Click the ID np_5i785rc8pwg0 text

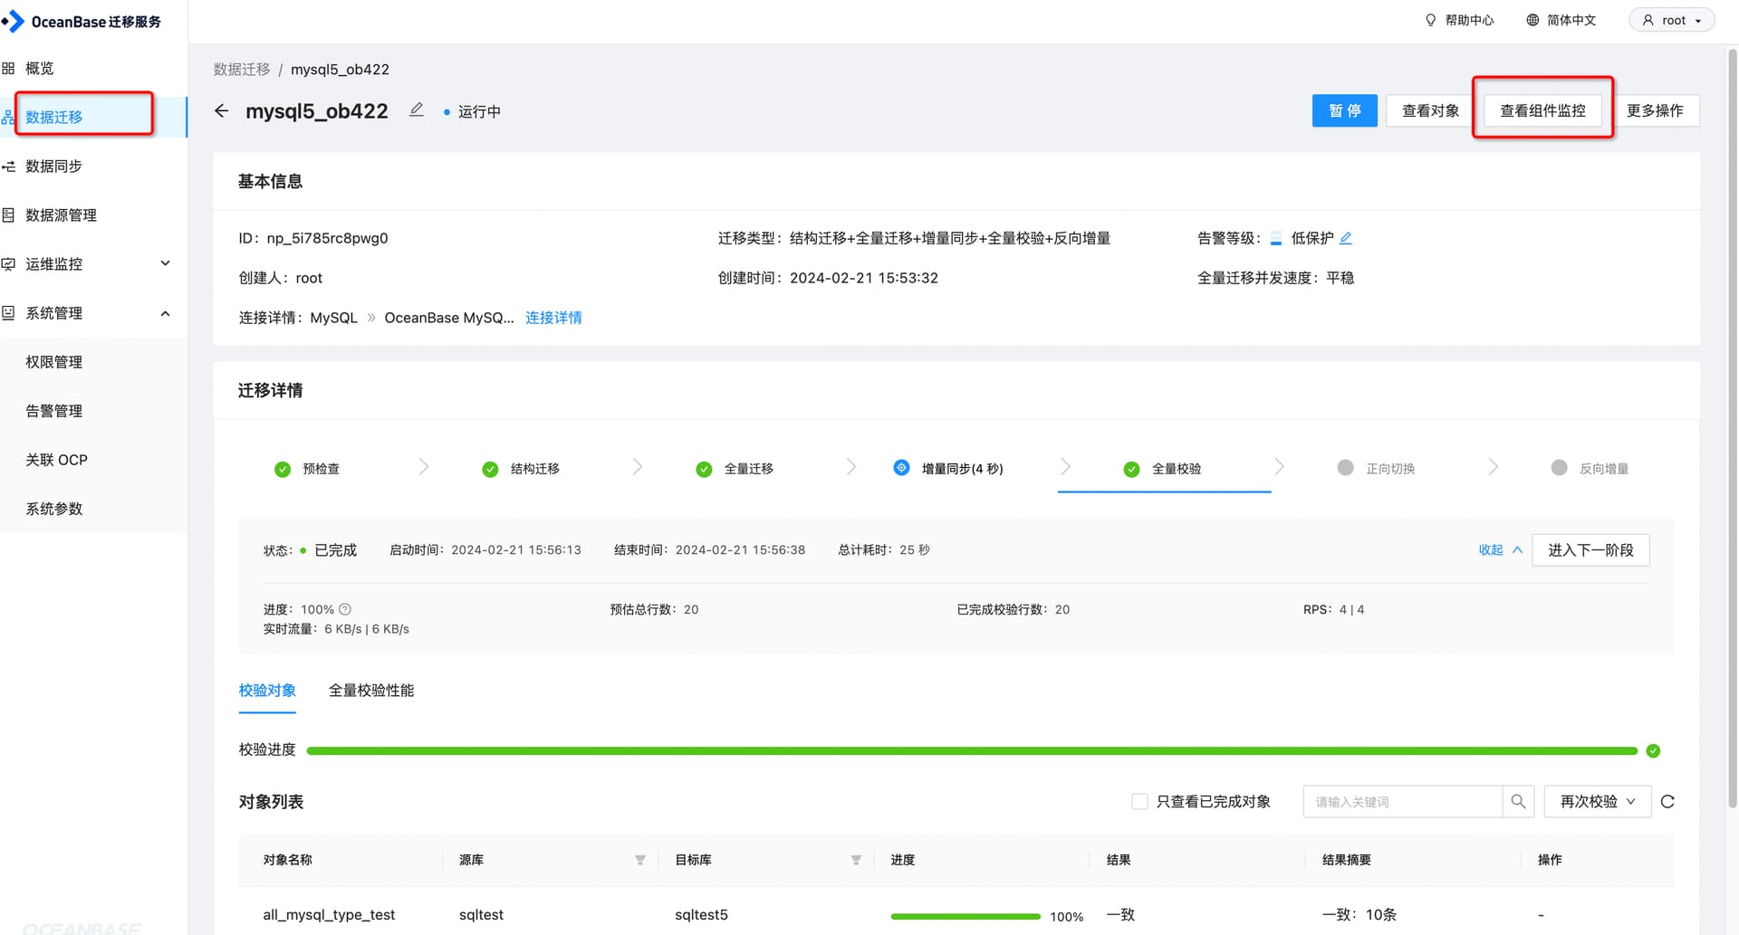click(x=313, y=238)
